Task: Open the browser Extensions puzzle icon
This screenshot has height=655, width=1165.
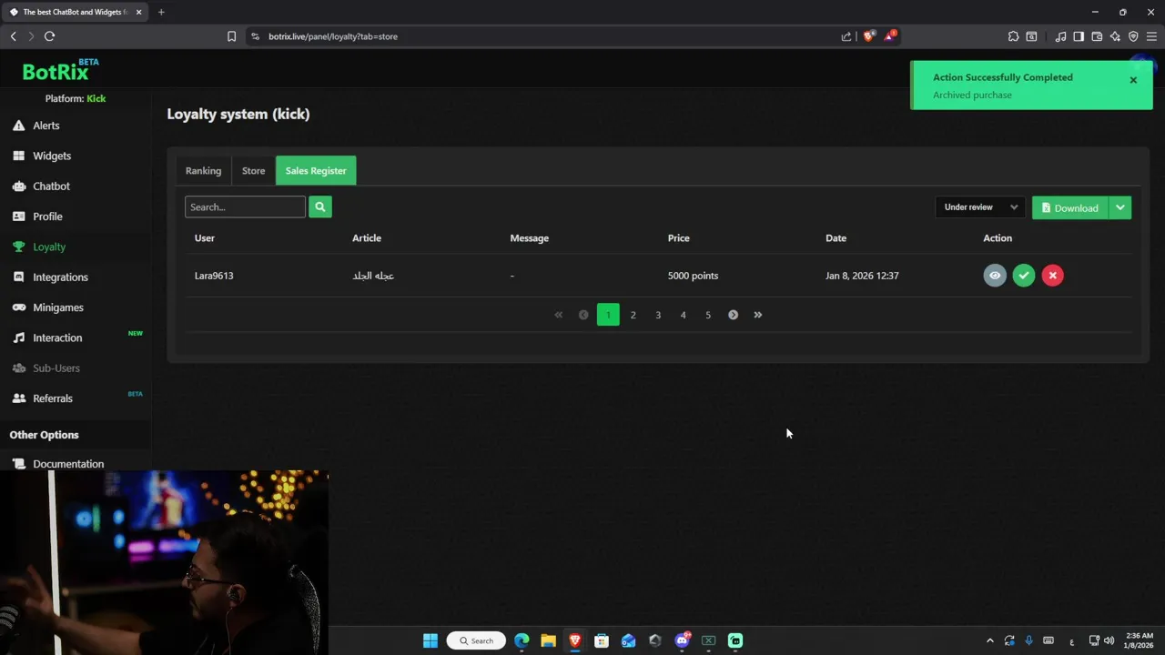Action: click(x=1013, y=36)
